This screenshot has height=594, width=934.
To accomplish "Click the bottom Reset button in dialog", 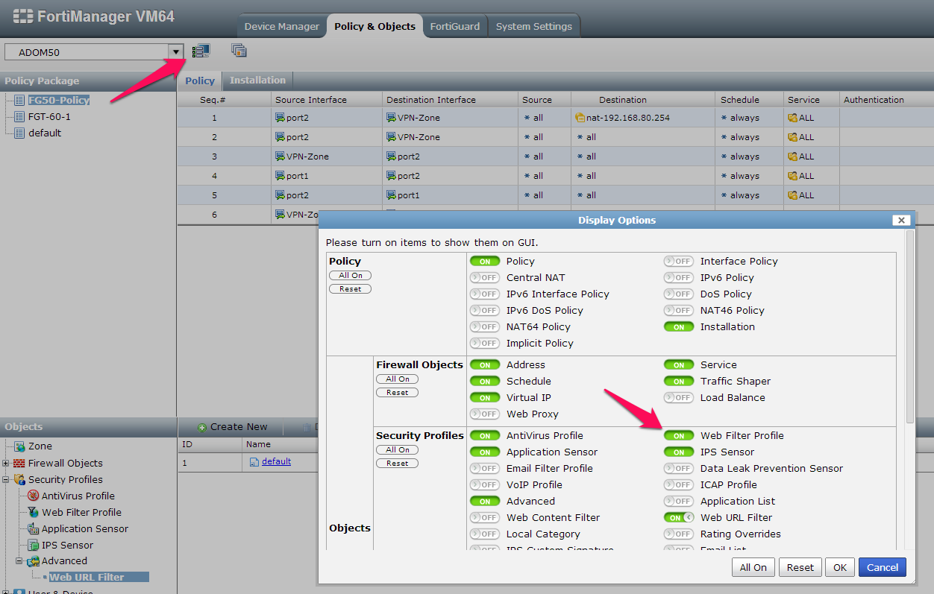I will (800, 567).
